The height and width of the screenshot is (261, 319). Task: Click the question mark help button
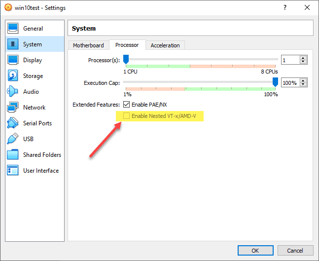tap(285, 7)
